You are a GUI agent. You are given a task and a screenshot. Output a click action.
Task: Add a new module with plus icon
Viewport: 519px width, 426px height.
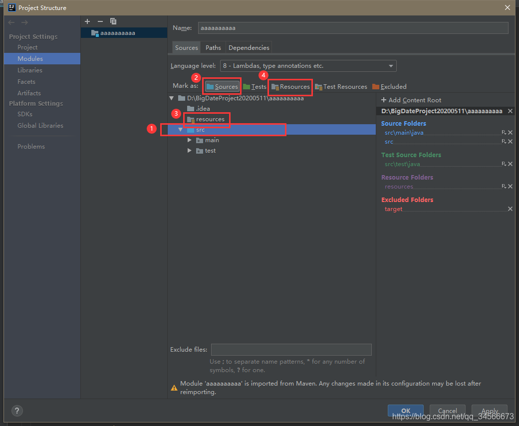[87, 21]
